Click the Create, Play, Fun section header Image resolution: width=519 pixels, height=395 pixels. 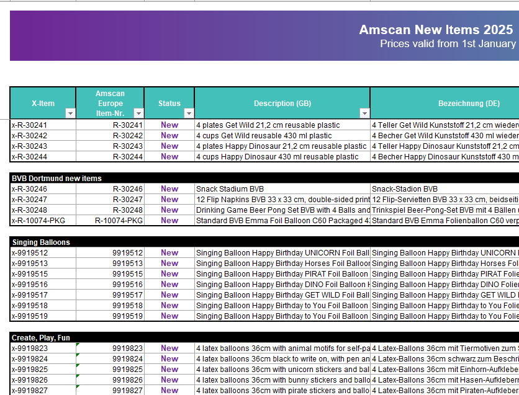tap(264, 337)
